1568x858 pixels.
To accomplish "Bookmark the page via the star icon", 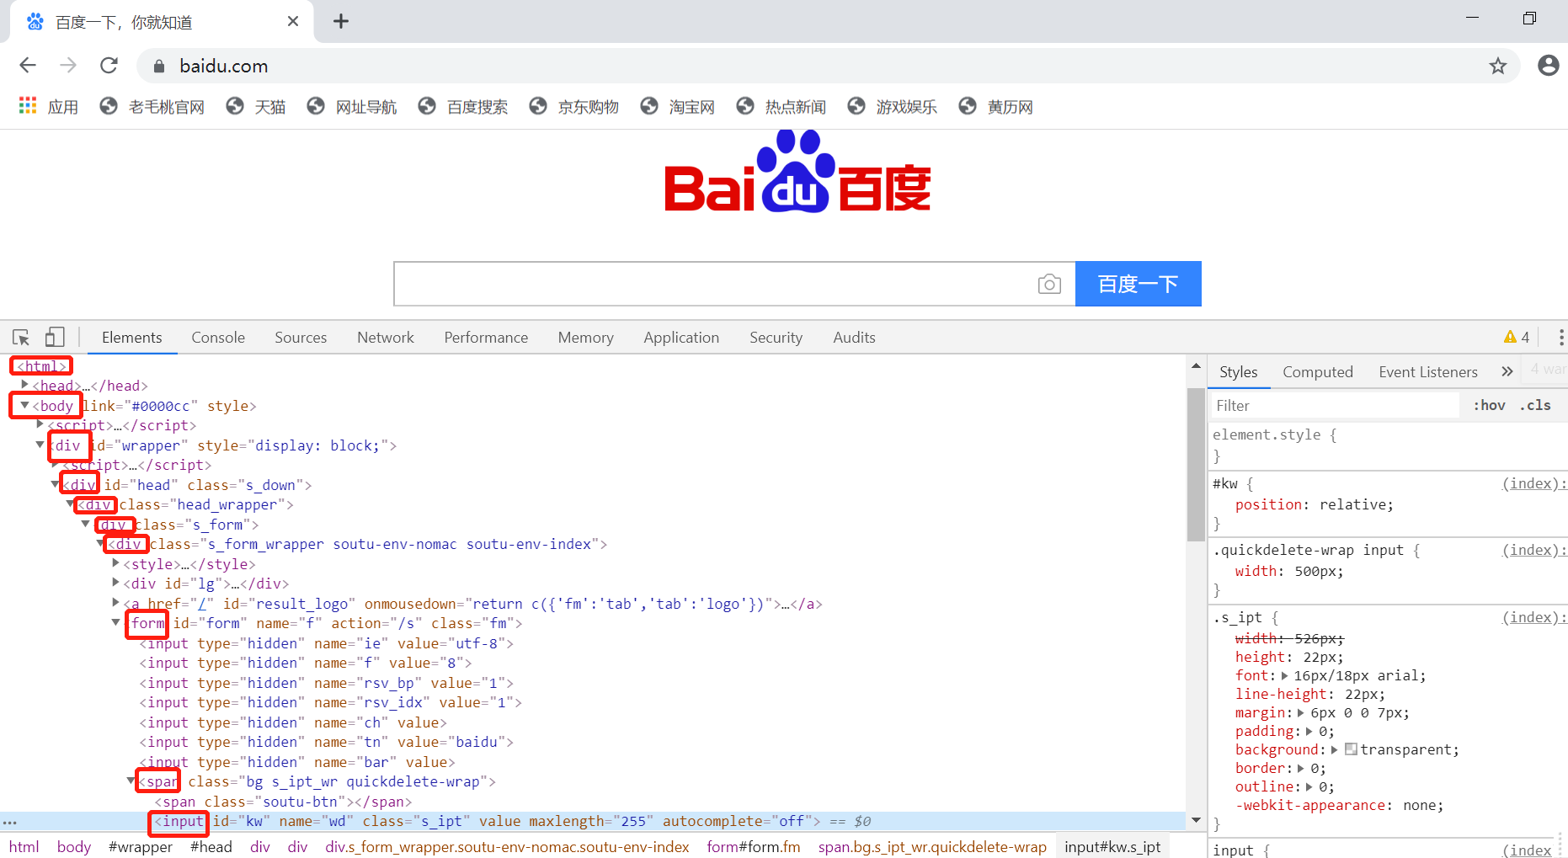I will pyautogui.click(x=1498, y=66).
